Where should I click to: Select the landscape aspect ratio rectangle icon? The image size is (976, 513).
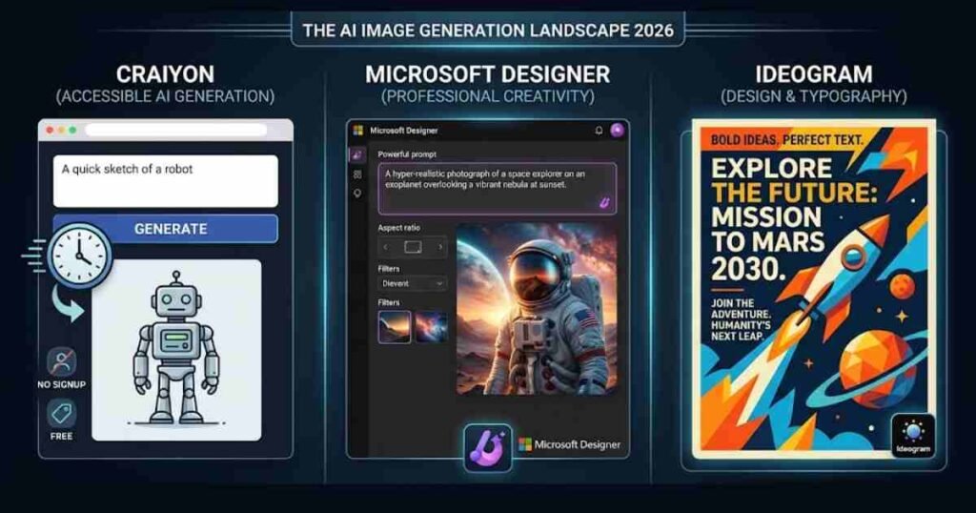tap(413, 247)
